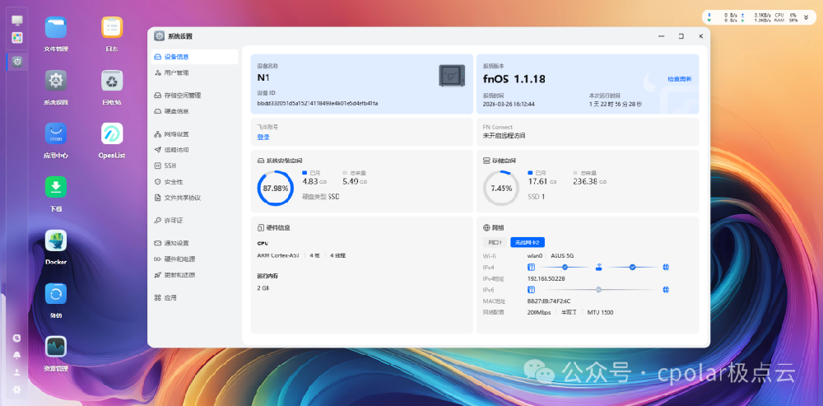Open the 应用 sidebar item
This screenshot has width=823, height=406.
[x=195, y=298]
